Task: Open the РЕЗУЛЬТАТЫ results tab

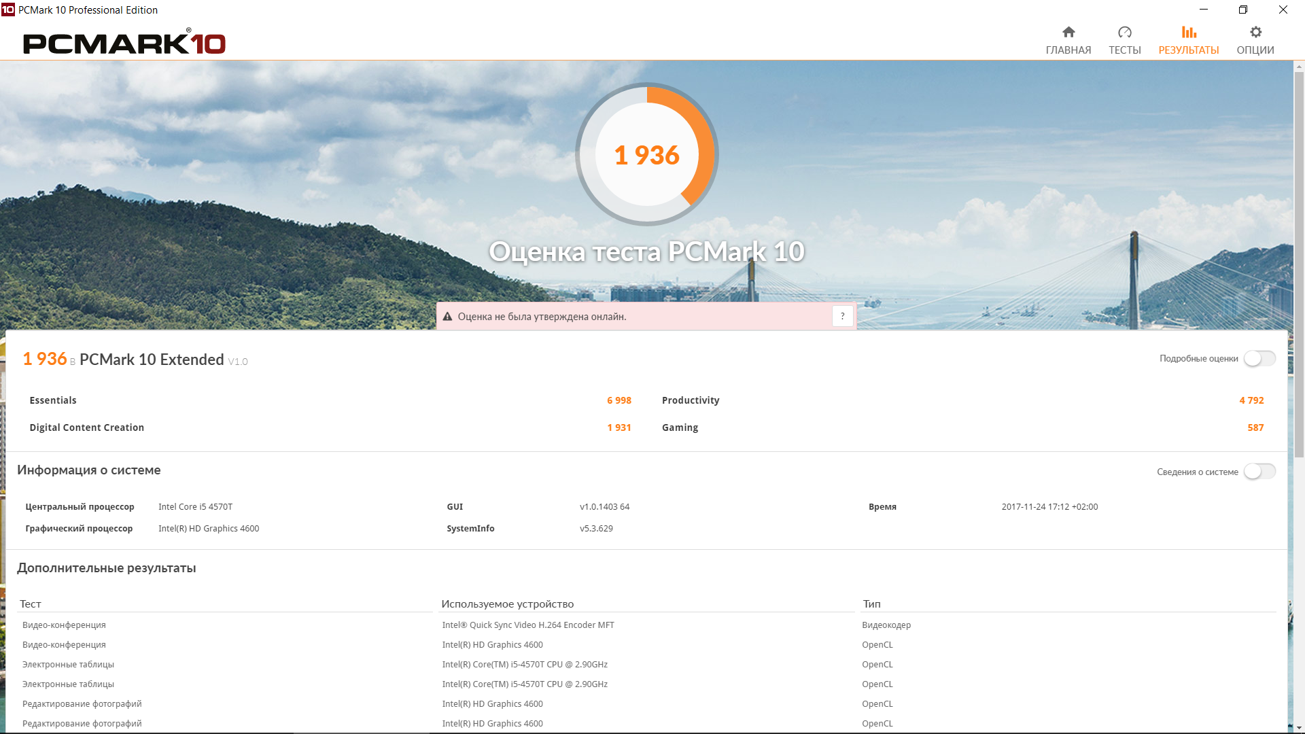Action: coord(1188,41)
